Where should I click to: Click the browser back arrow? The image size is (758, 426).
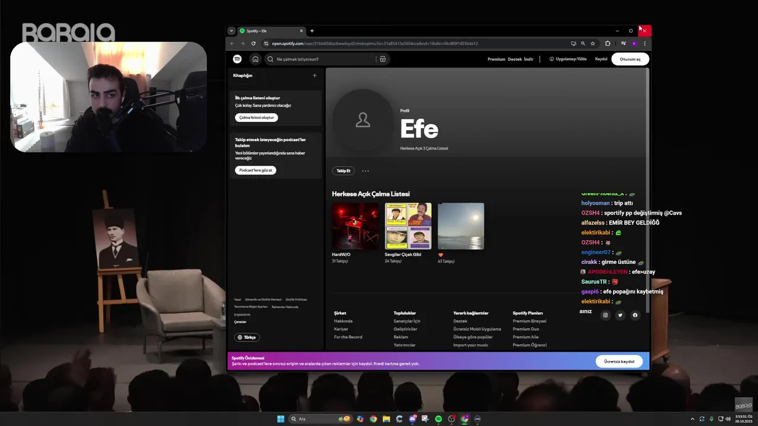(x=232, y=43)
